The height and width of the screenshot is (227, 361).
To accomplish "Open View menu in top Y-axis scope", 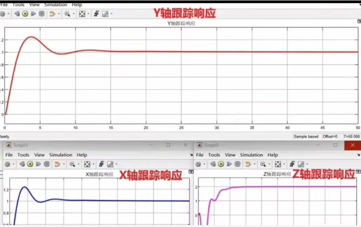I will coord(34,5).
